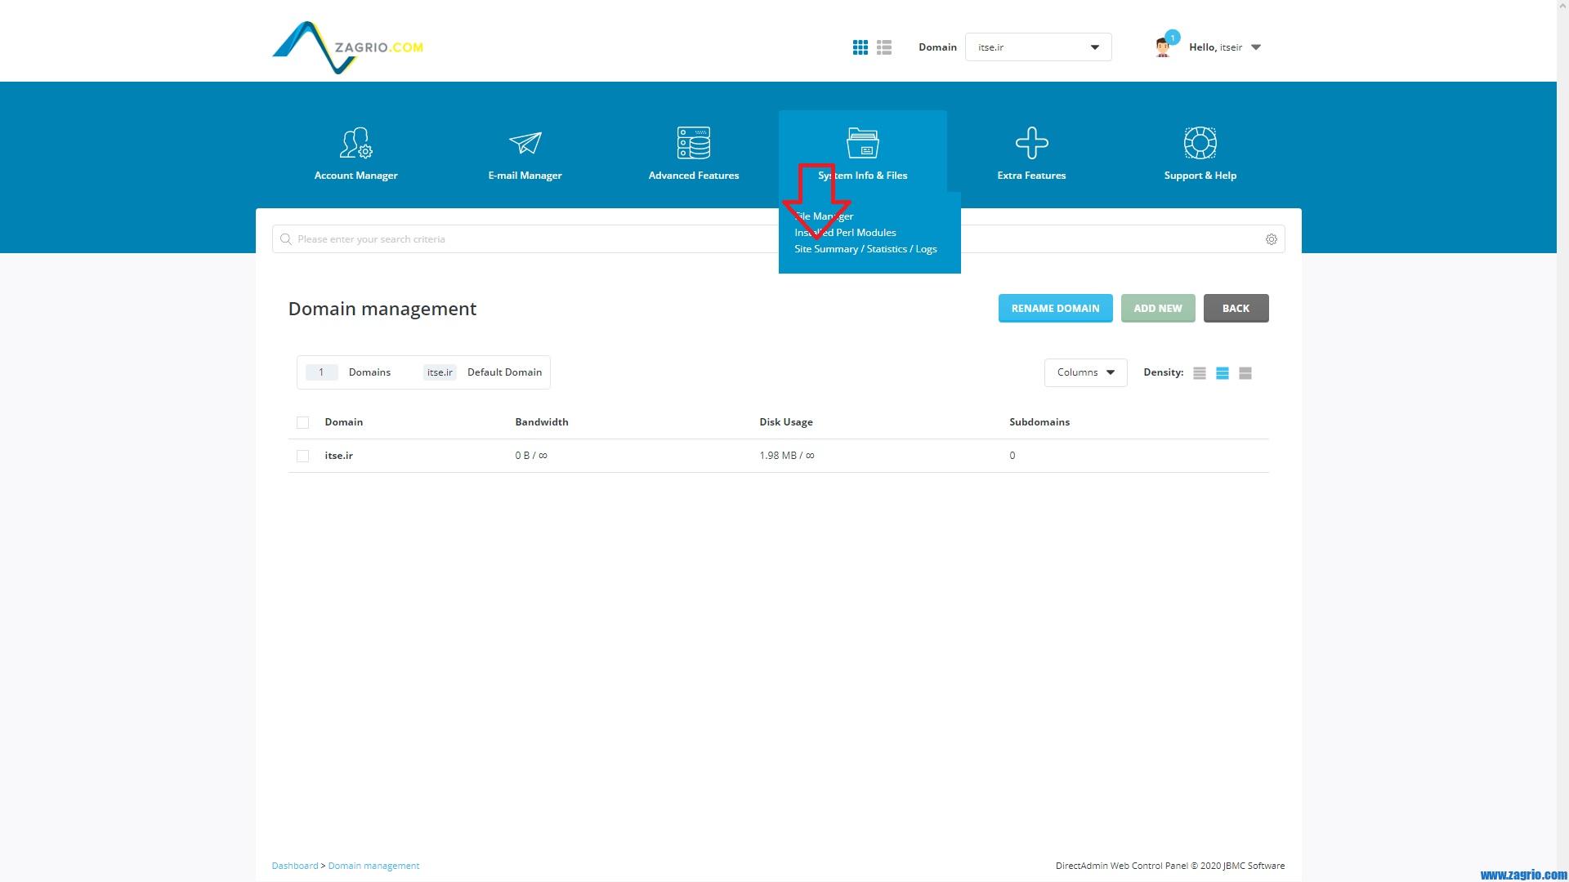
Task: Click the Account Manager label
Action: (x=355, y=176)
